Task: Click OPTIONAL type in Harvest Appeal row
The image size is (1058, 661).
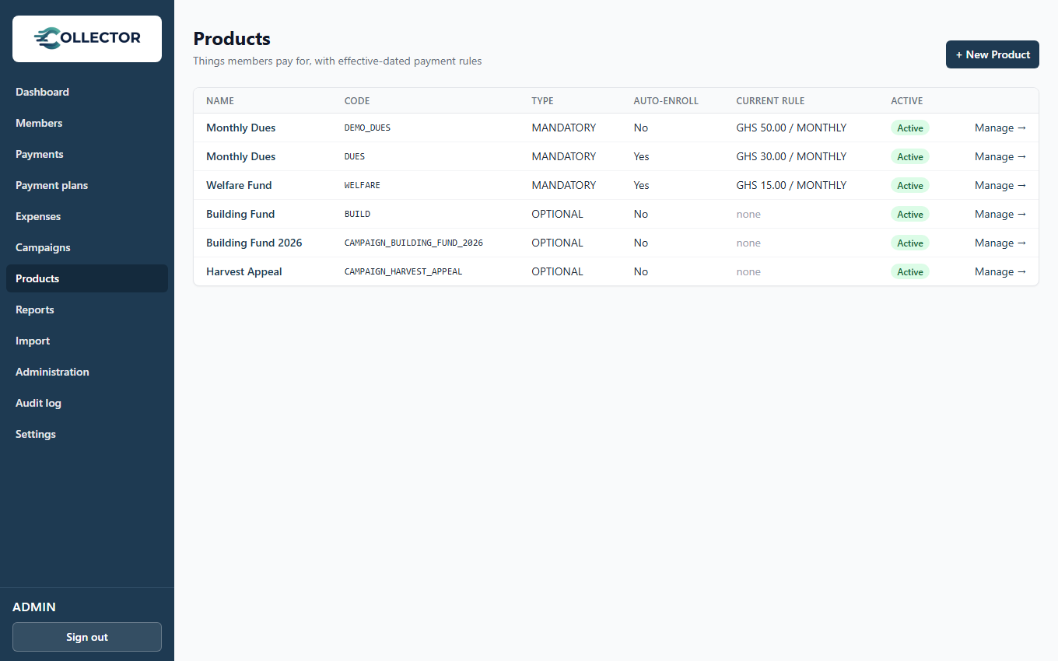Action: tap(557, 271)
